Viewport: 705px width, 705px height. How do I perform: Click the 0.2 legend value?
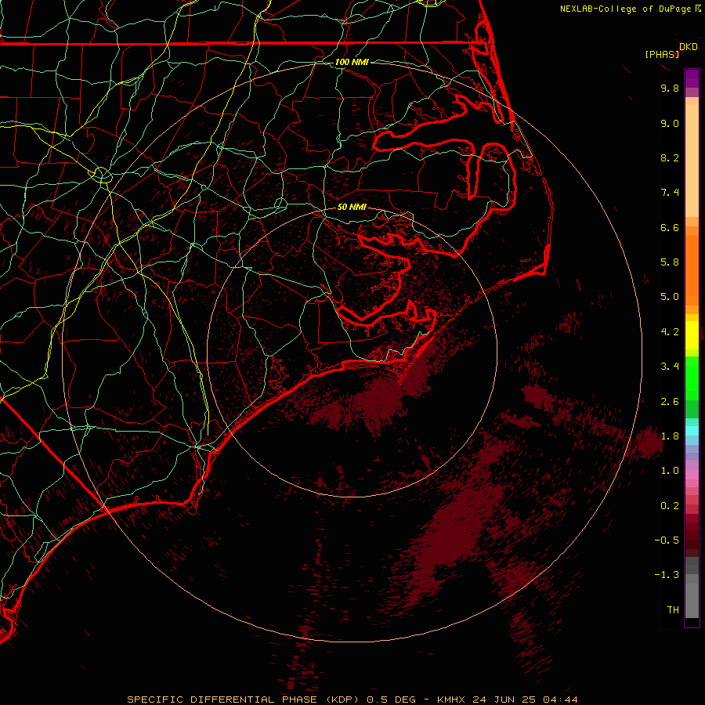pyautogui.click(x=670, y=506)
